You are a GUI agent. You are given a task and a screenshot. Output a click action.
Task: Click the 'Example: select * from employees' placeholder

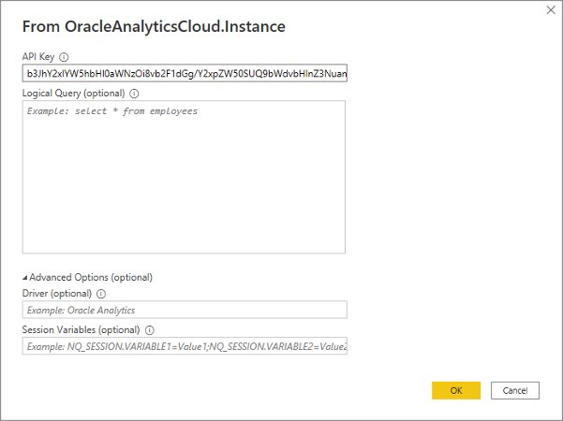click(112, 111)
